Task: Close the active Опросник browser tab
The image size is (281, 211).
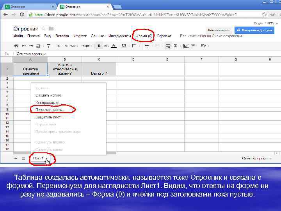Action: (108, 7)
